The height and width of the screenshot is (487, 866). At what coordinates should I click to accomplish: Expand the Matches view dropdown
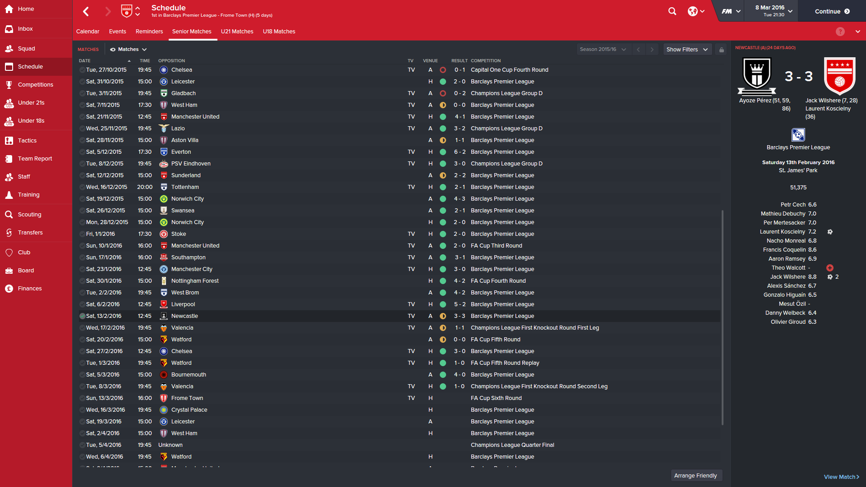click(x=129, y=50)
